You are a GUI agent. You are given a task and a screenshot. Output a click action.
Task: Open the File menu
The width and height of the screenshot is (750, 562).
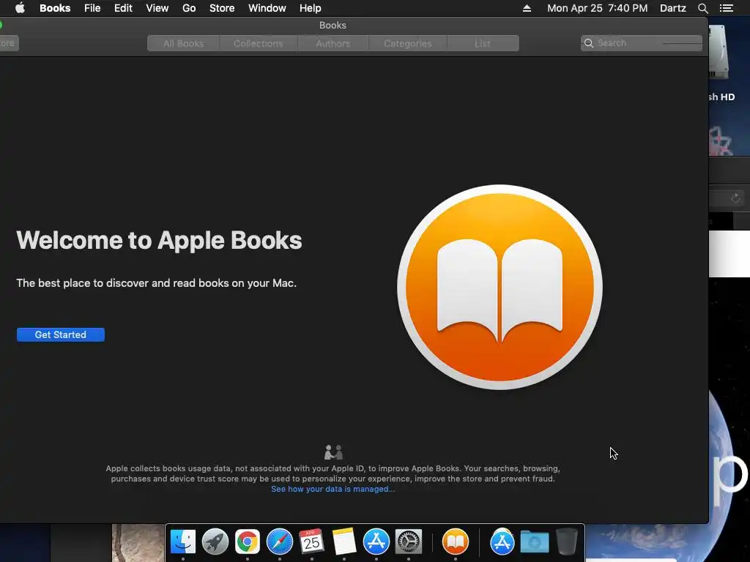pyautogui.click(x=92, y=8)
